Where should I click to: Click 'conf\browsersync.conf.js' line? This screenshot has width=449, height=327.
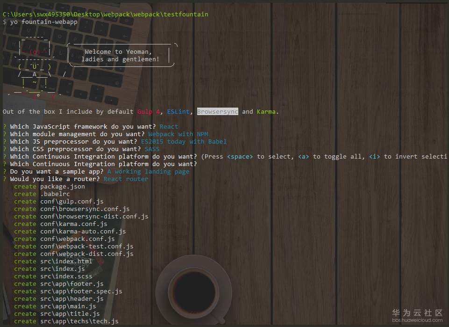tap(85, 209)
